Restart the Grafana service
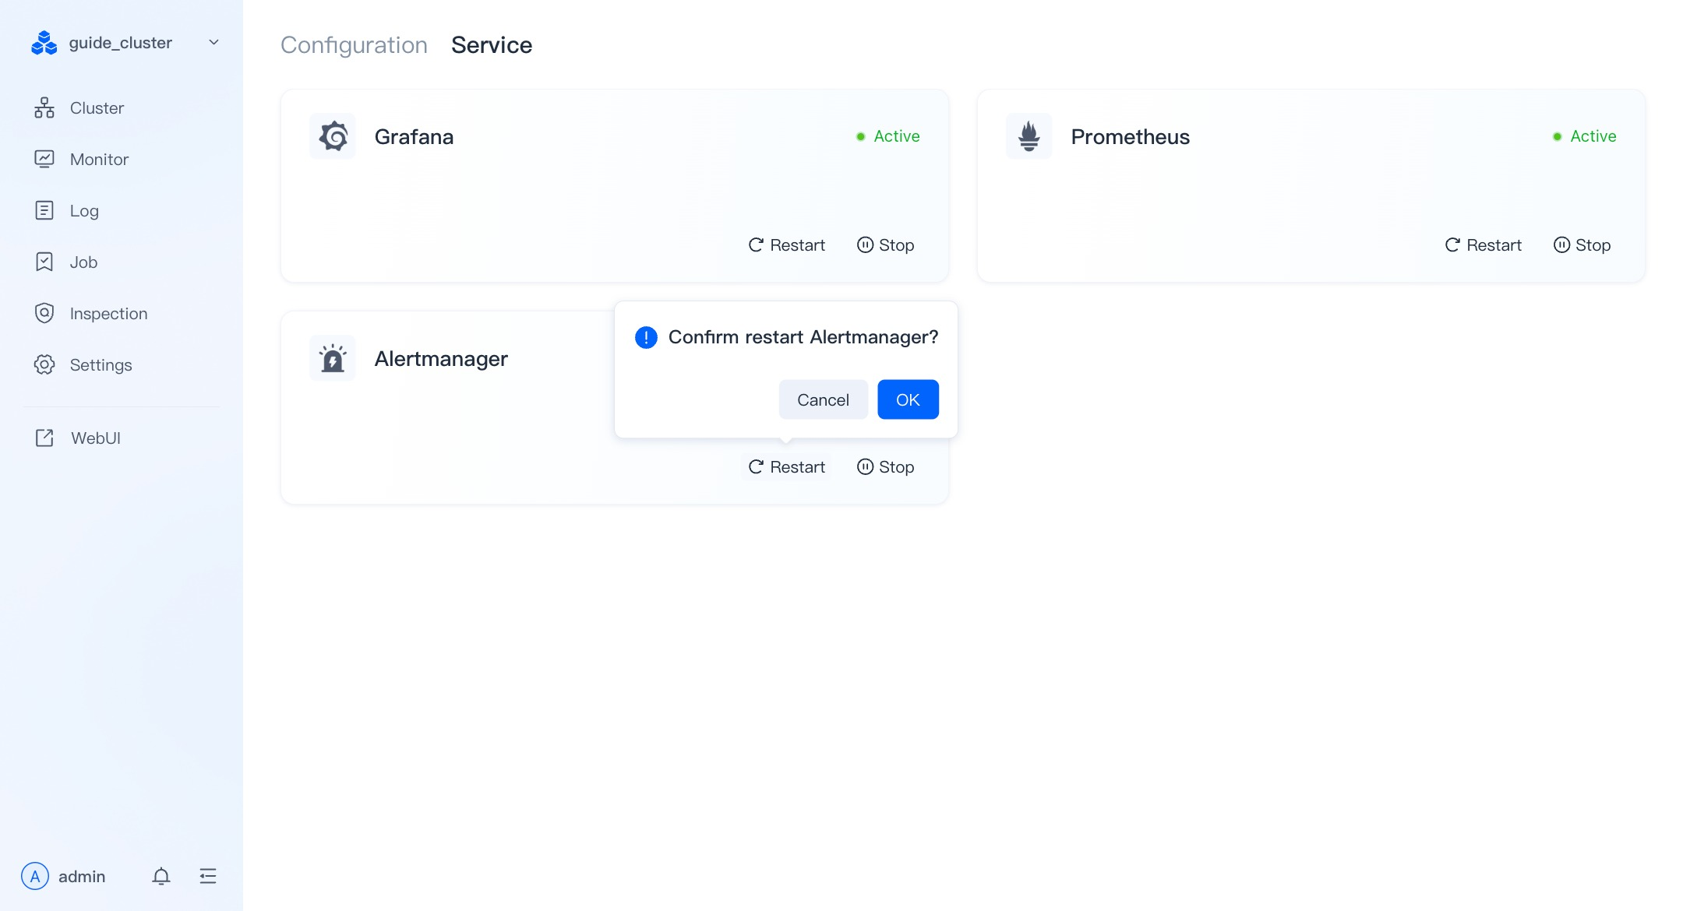The image size is (1683, 911). tap(787, 245)
